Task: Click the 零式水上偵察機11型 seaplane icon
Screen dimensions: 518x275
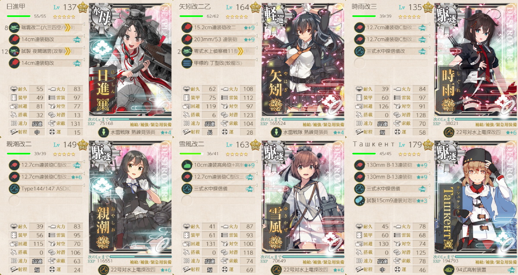Action: click(186, 51)
